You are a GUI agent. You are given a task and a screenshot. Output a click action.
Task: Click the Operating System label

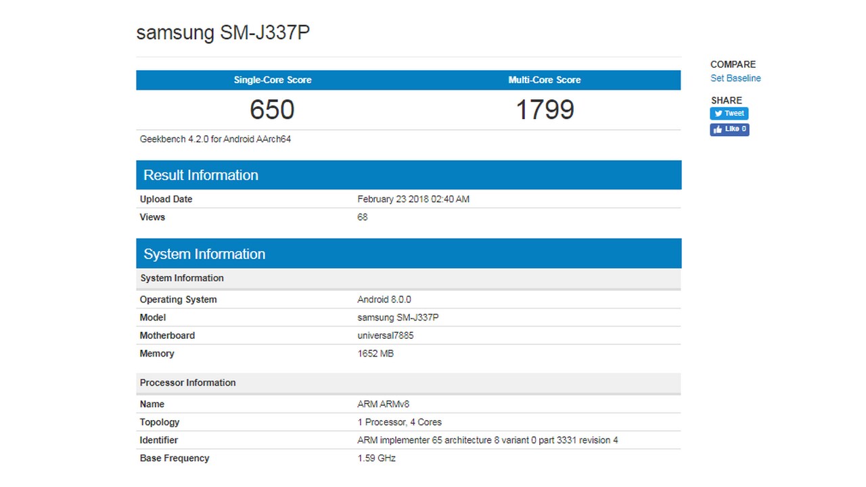tap(178, 300)
